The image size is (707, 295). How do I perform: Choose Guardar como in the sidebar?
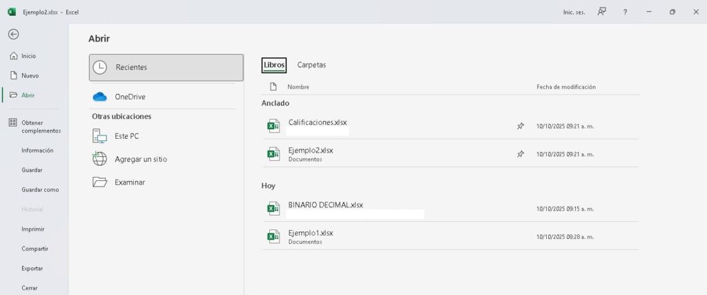[x=40, y=190]
